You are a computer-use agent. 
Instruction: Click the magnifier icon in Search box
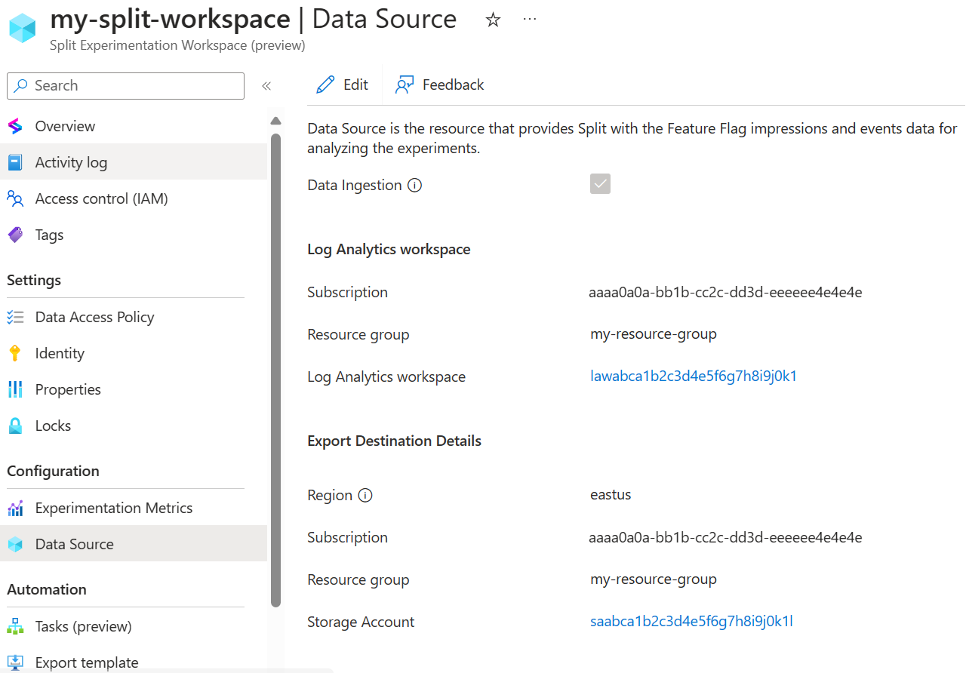[x=21, y=85]
